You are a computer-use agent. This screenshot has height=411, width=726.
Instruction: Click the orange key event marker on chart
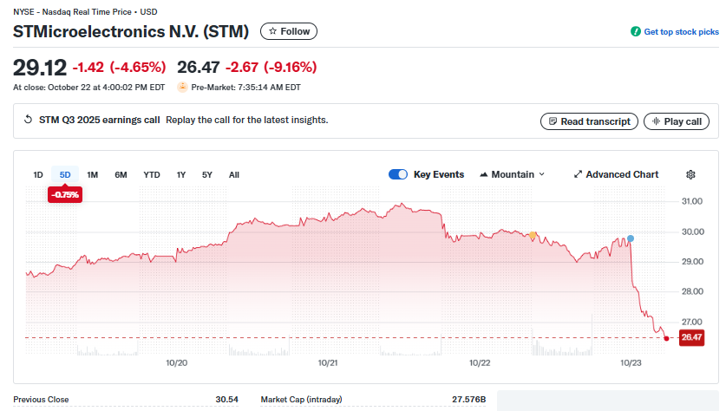click(532, 235)
